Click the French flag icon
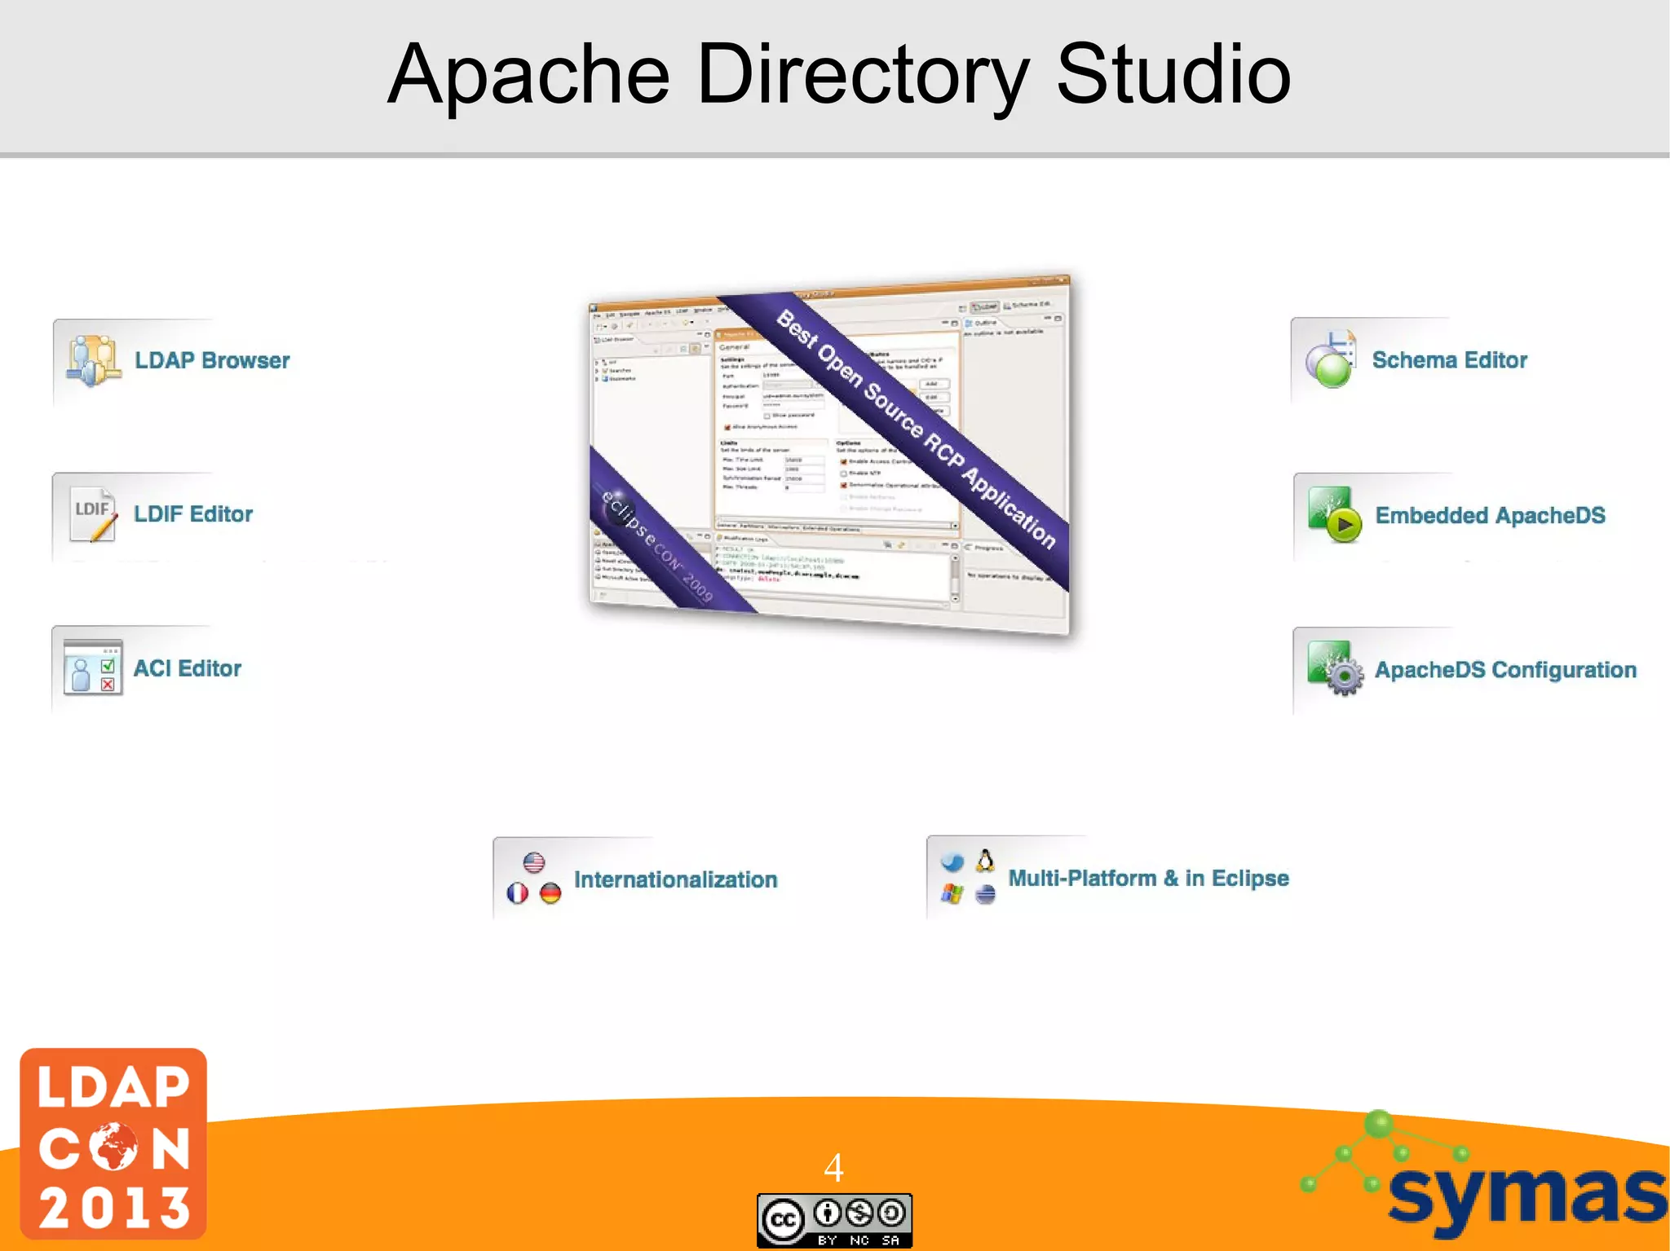 click(518, 894)
